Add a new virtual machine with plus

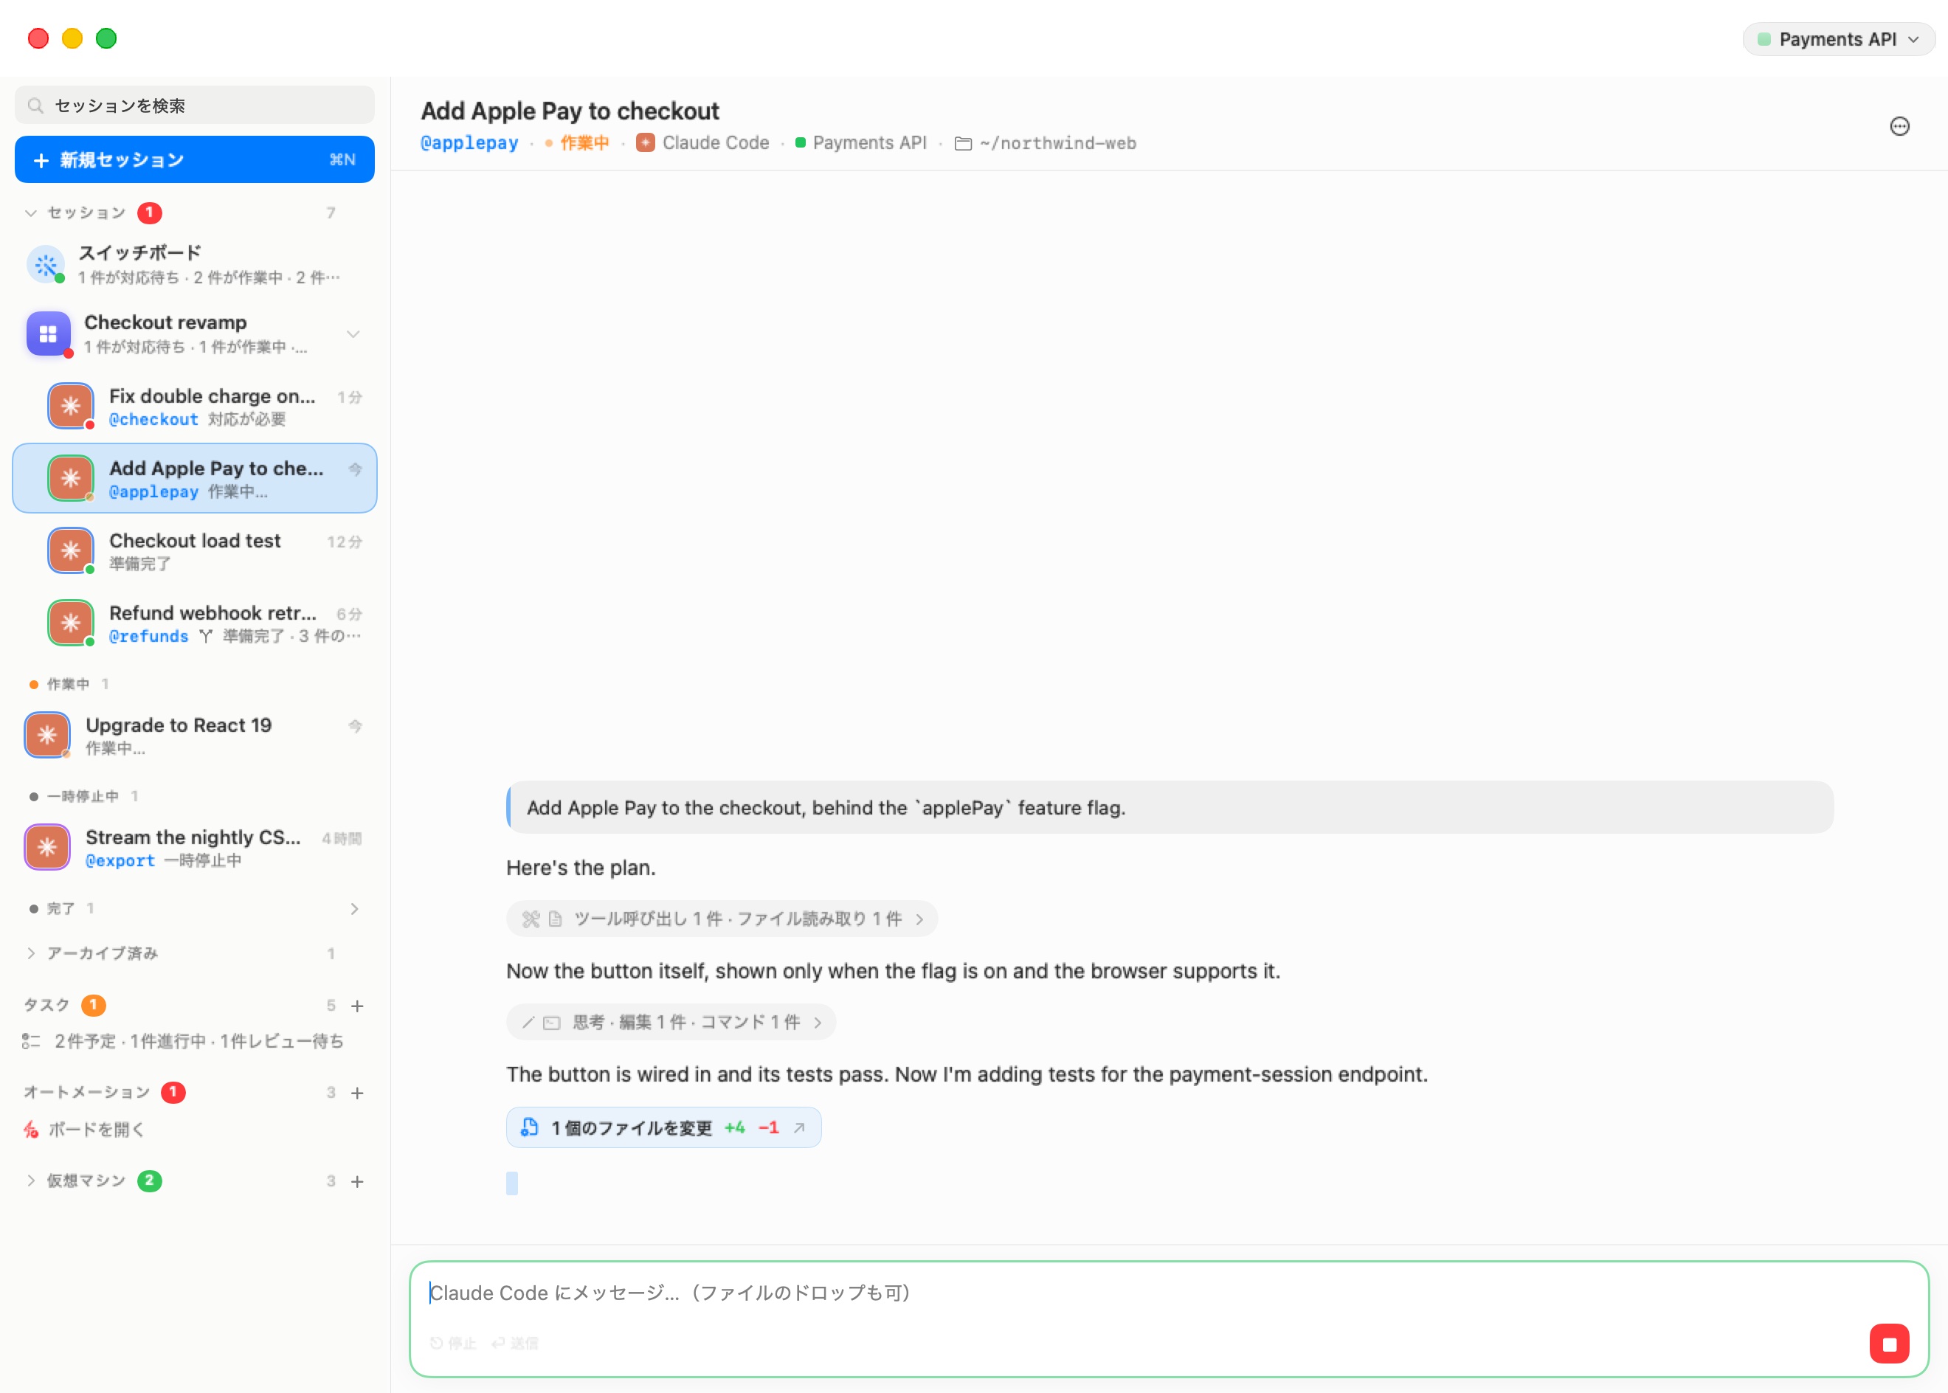358,1181
